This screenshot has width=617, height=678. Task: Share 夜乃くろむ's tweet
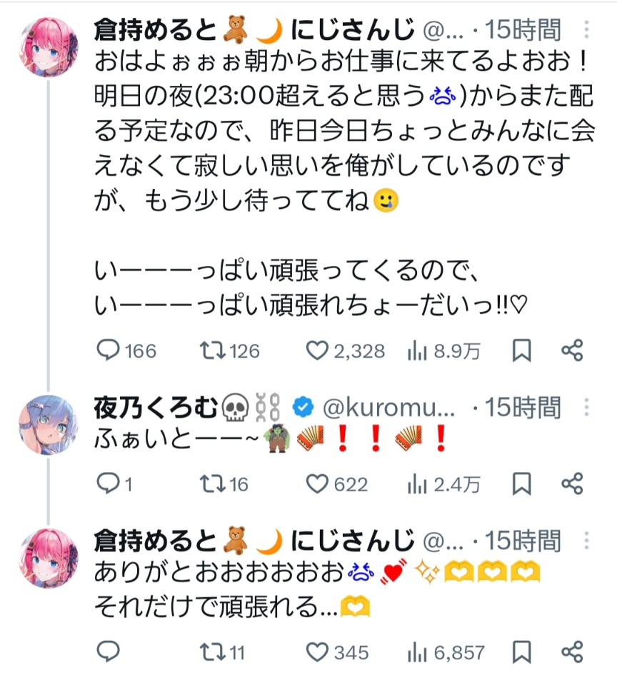pos(572,484)
